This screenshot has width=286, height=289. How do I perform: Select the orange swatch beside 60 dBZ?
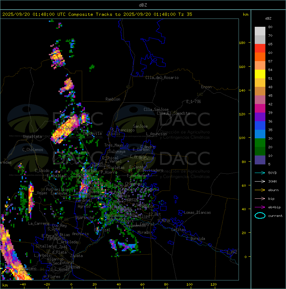(x=260, y=57)
